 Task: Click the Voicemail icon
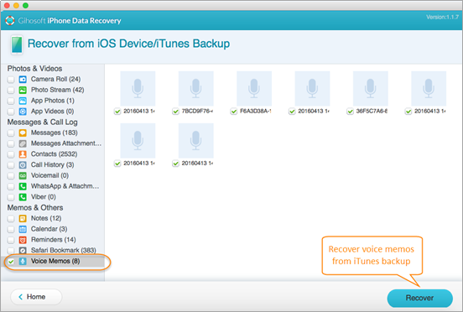click(23, 175)
